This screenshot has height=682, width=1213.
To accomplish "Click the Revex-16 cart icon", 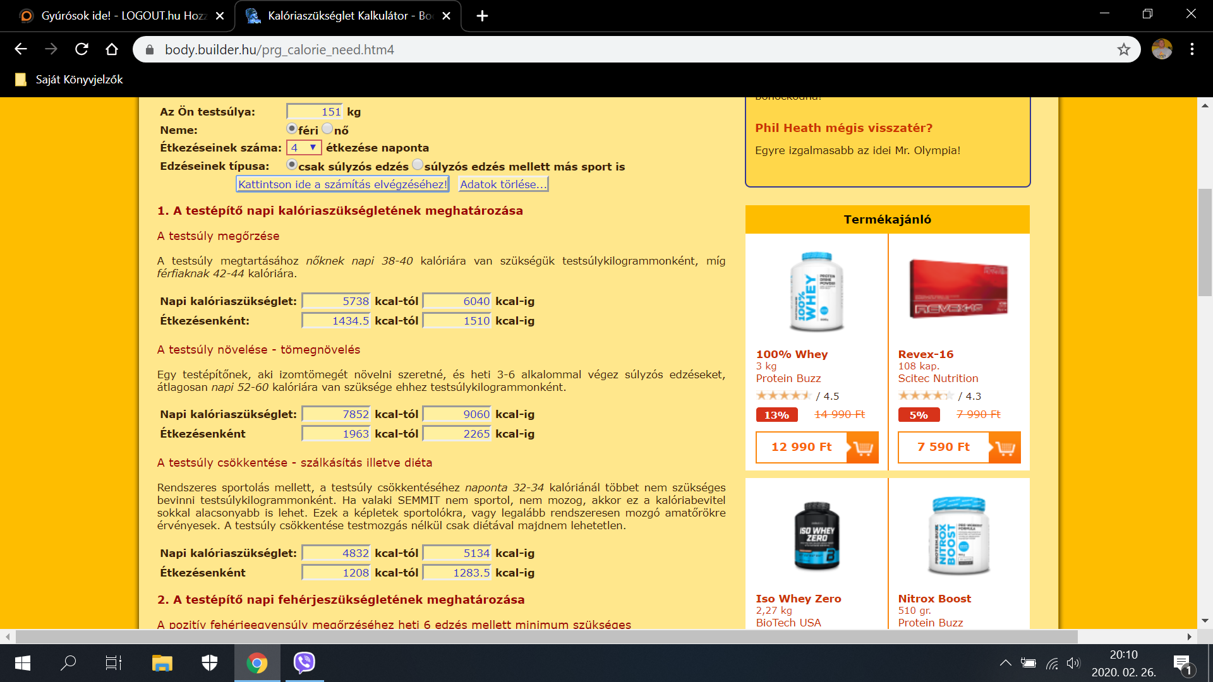I will (x=1005, y=448).
